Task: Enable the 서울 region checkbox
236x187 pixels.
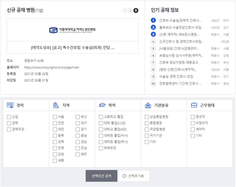Action: tap(55, 117)
